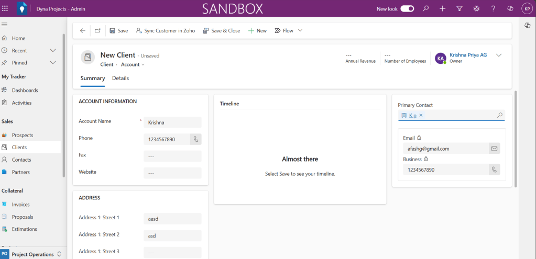Open the Account form selector dropdown
This screenshot has height=259, width=536.
(133, 65)
